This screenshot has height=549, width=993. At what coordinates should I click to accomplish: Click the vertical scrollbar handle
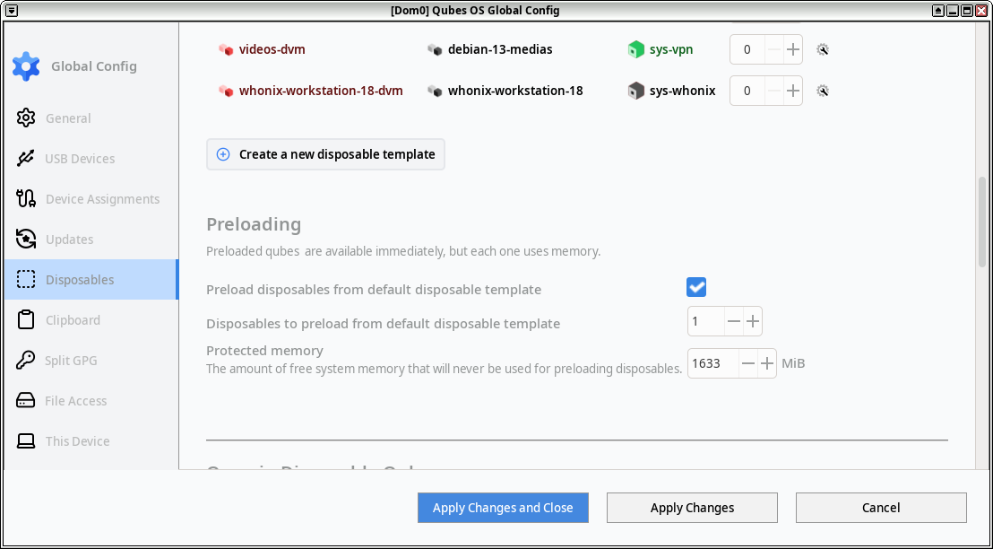click(x=982, y=222)
